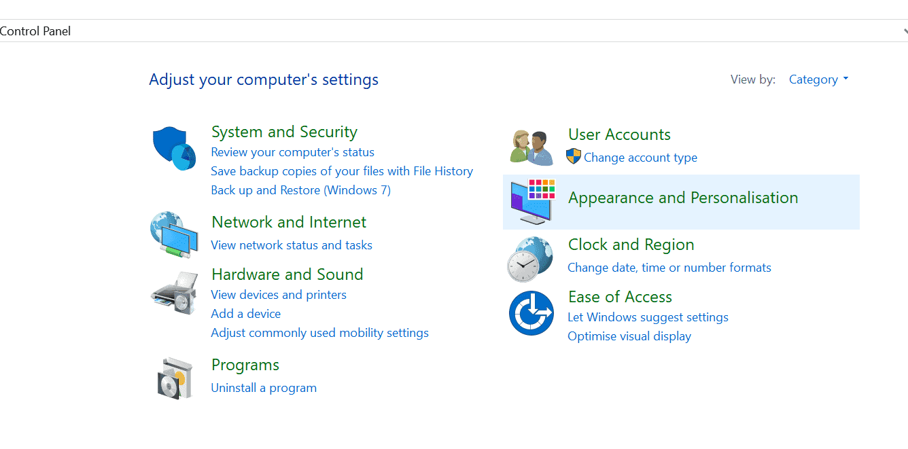
Task: Click the Programs disc box icon
Action: click(x=175, y=378)
